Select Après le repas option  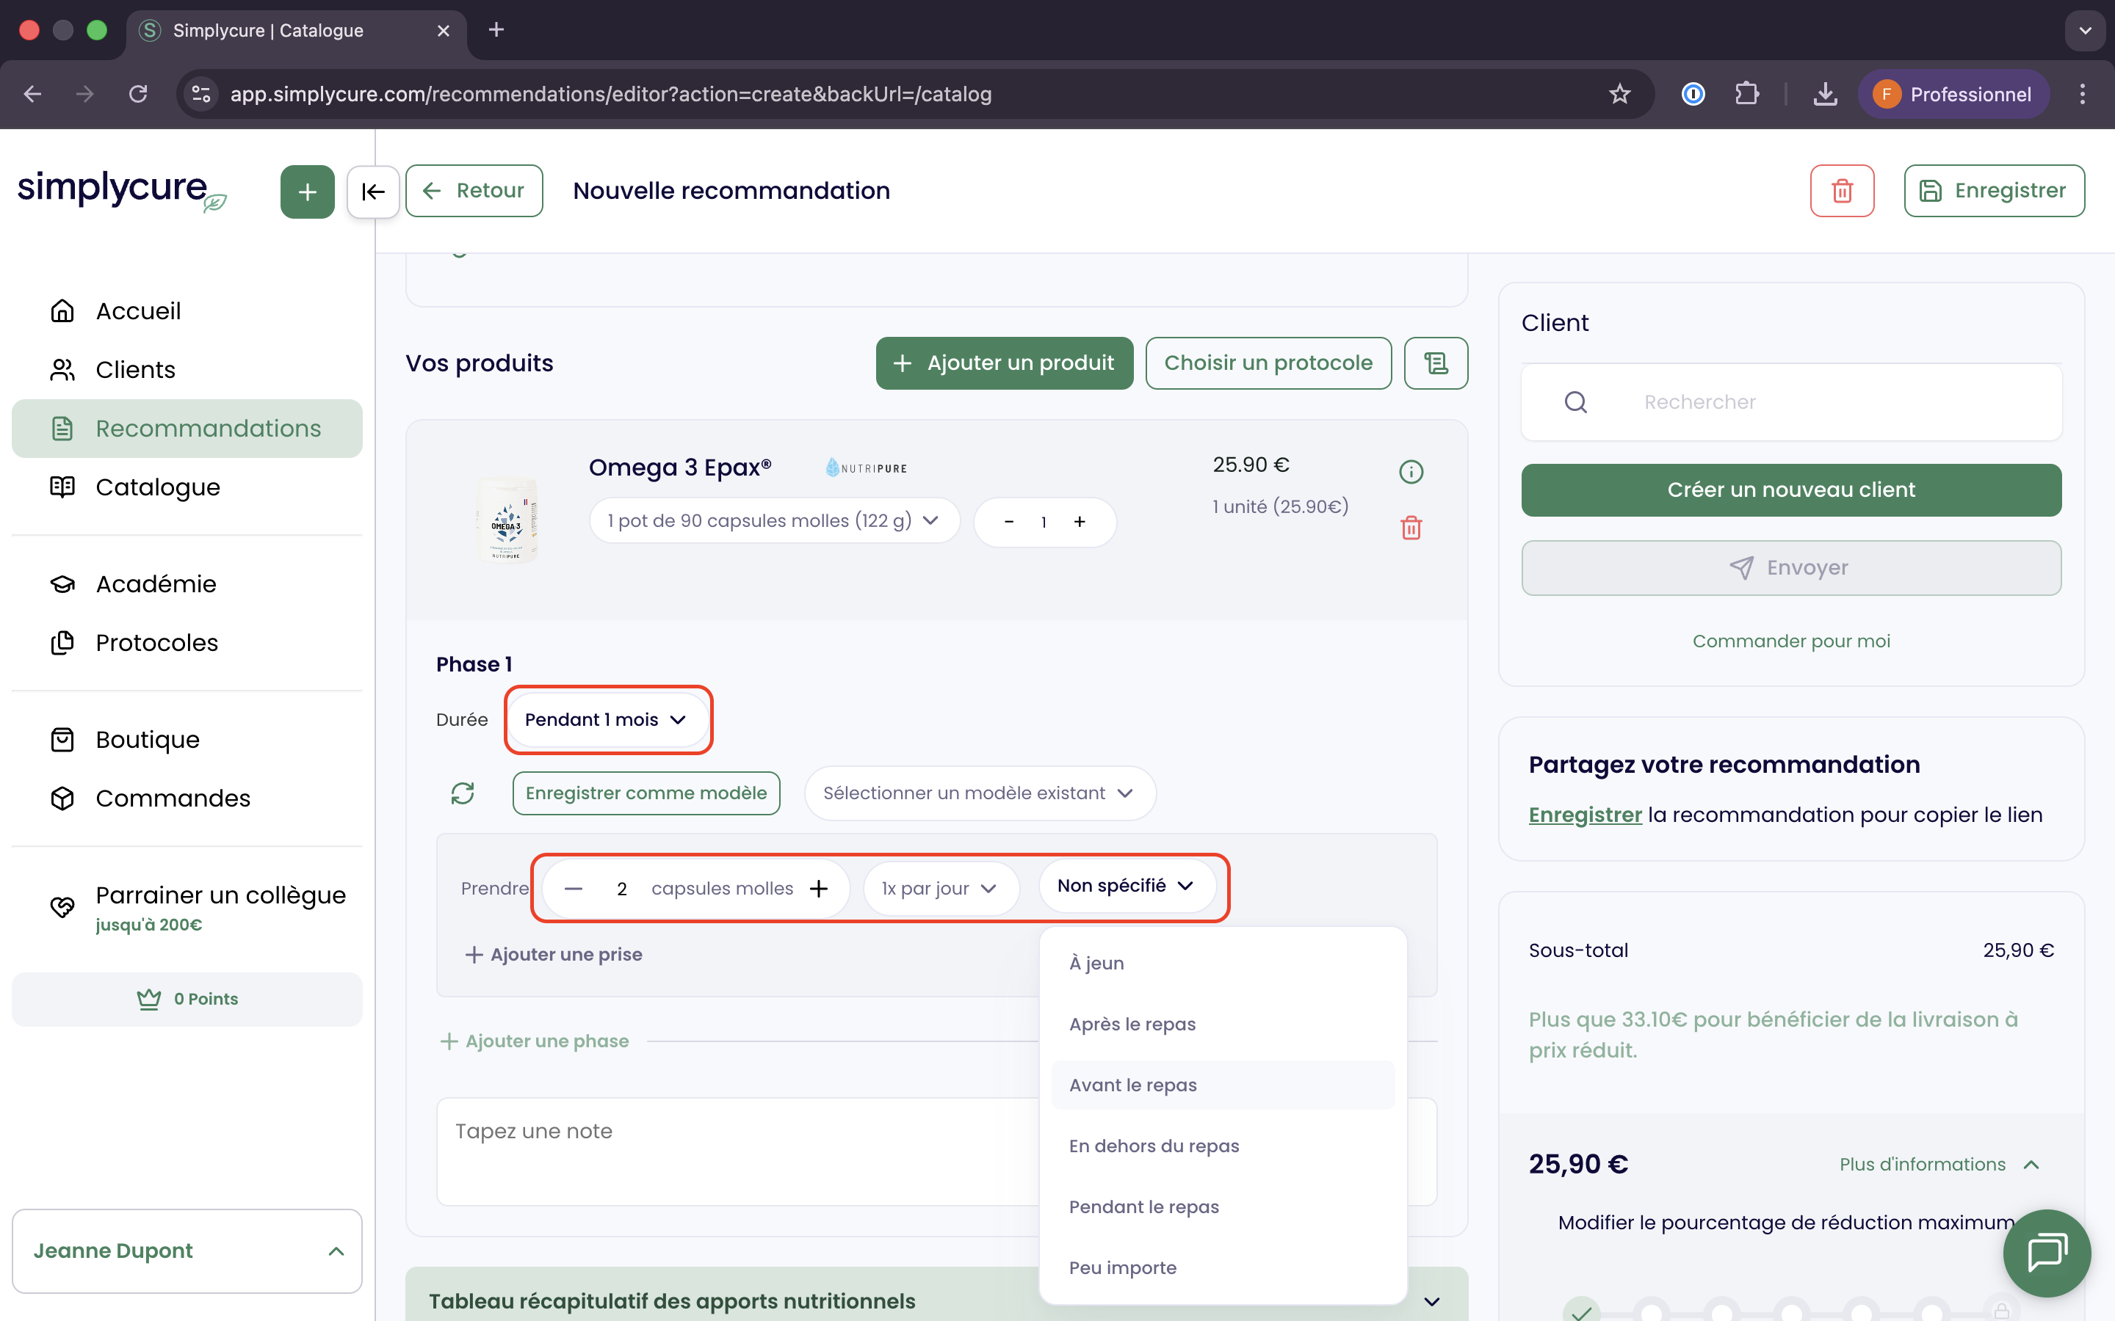(1223, 1024)
